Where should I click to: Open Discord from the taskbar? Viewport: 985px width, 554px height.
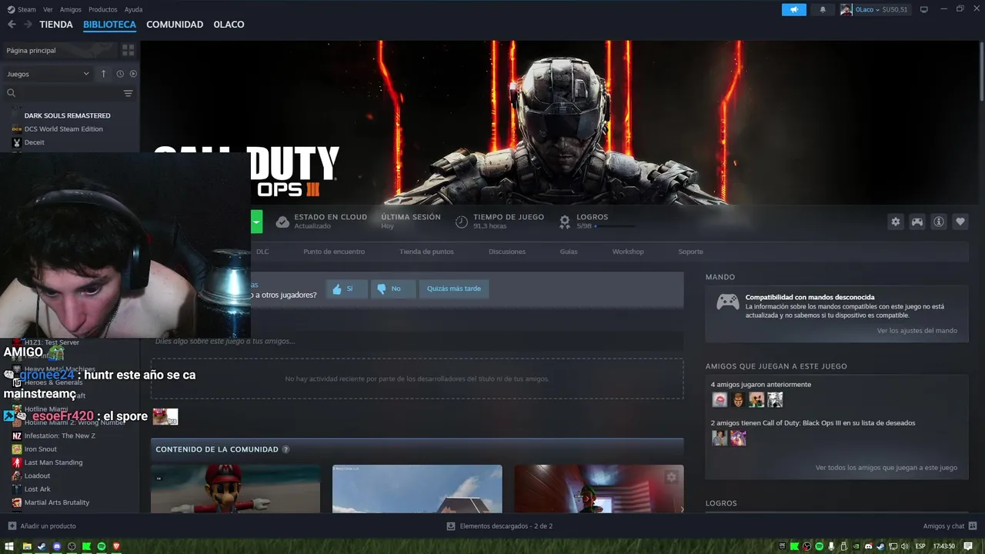(x=56, y=546)
